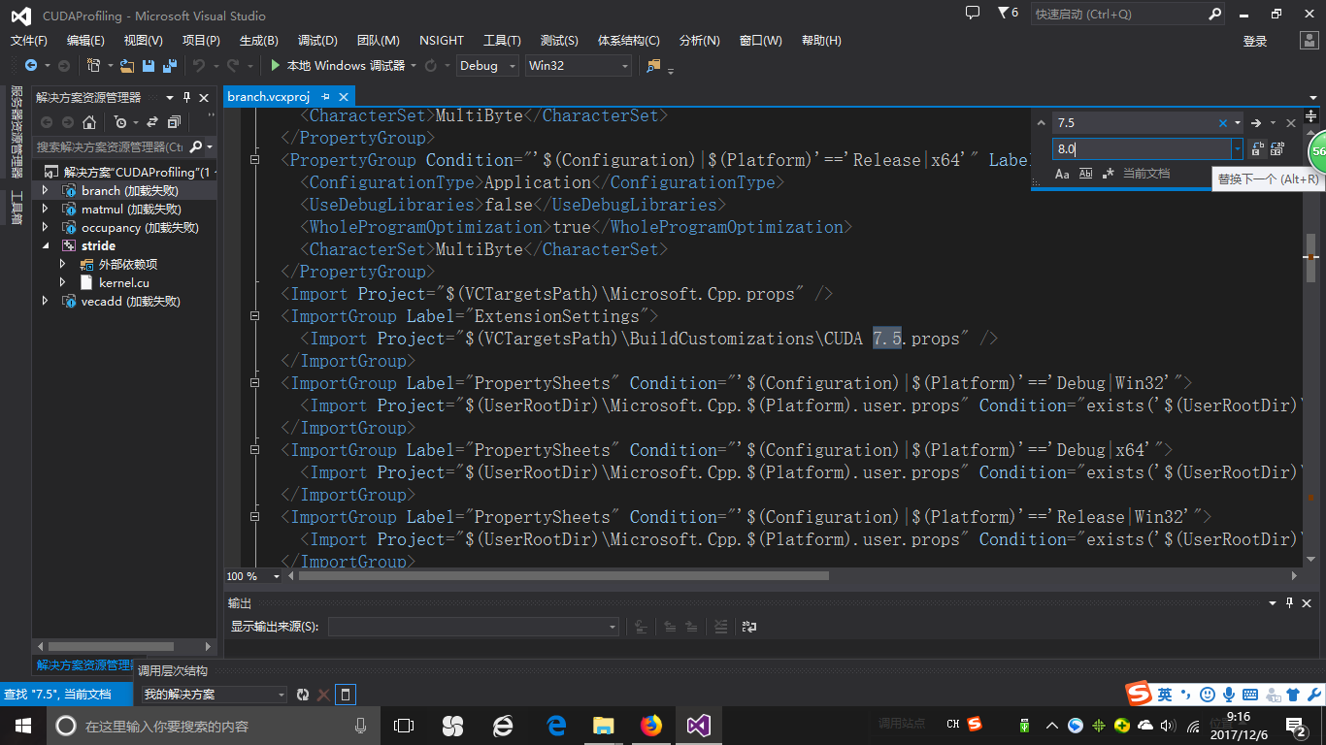Click the New Project toolbar icon
This screenshot has width=1326, height=745.
coord(94,66)
